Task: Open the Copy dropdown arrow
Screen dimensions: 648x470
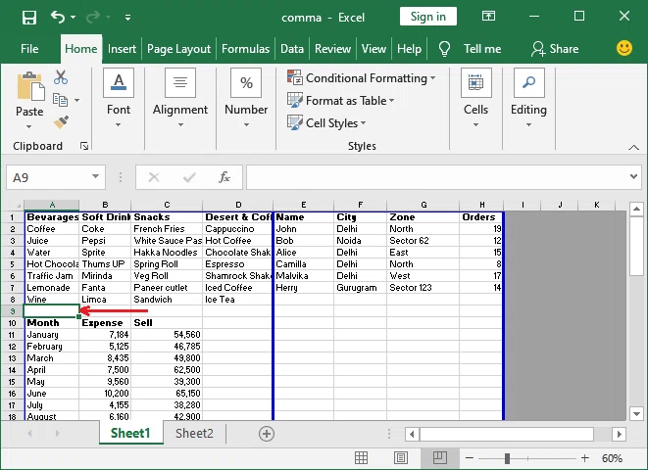Action: tap(76, 100)
